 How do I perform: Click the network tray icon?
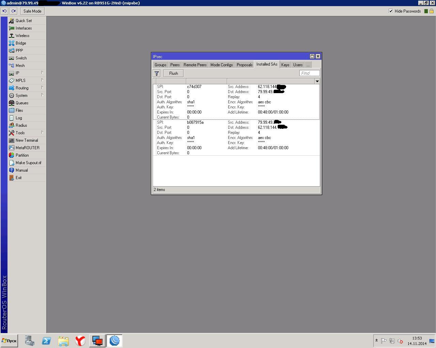392,341
